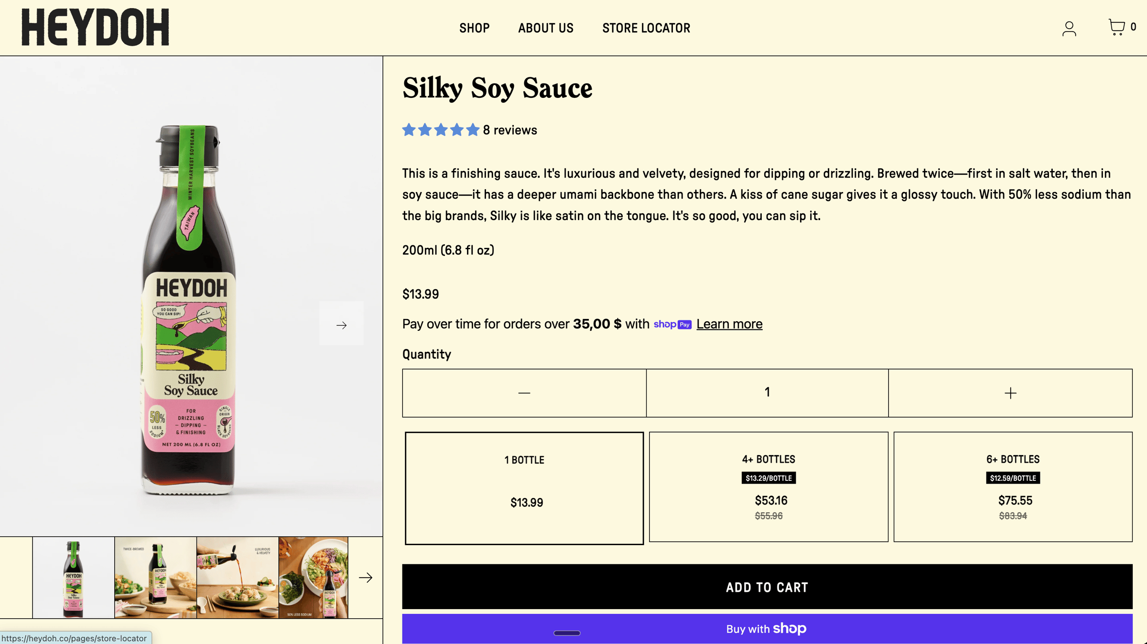The height and width of the screenshot is (644, 1147).
Task: Open the Store Locator page
Action: (646, 28)
